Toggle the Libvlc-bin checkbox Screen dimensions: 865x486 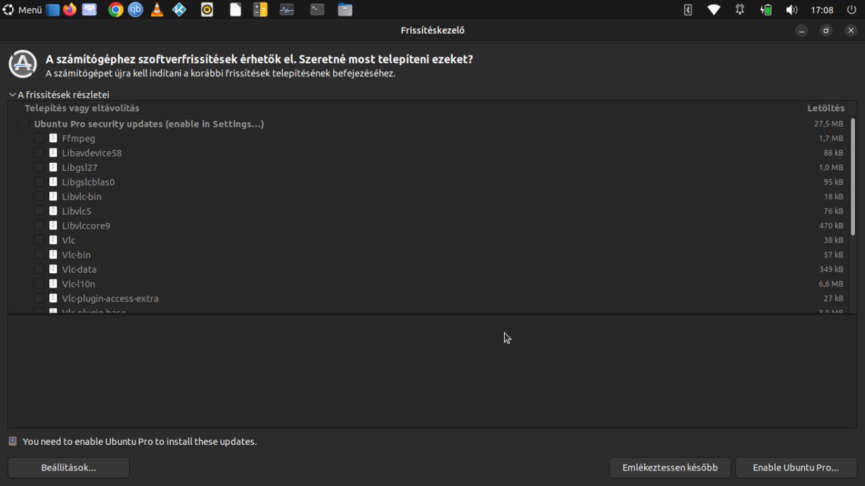pyautogui.click(x=39, y=196)
